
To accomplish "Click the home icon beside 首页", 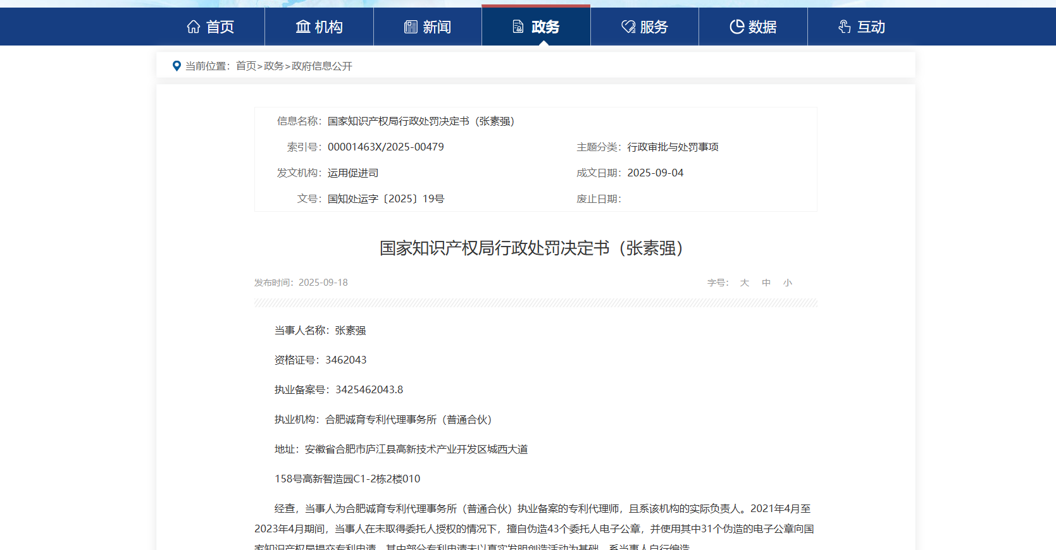I will [194, 27].
